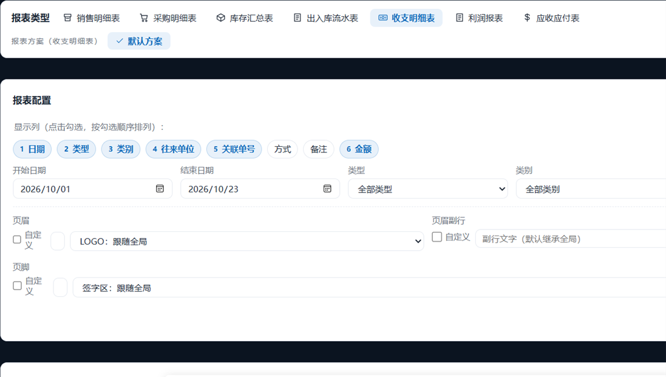Open the 应收应付表 tab
The height and width of the screenshot is (377, 666).
(551, 18)
